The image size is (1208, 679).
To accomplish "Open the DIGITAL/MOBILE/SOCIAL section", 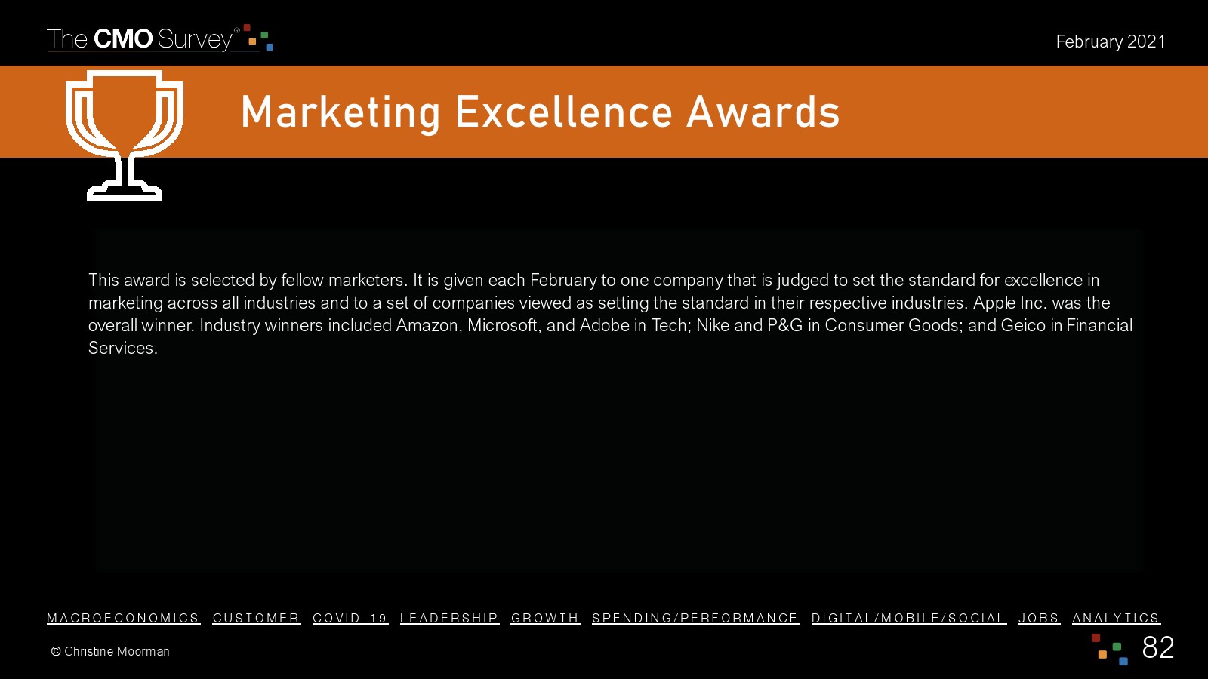I will tap(908, 618).
